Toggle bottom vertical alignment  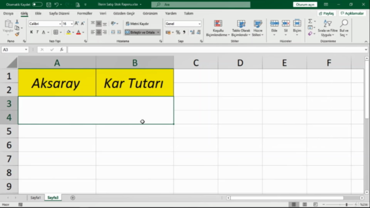click(x=105, y=24)
